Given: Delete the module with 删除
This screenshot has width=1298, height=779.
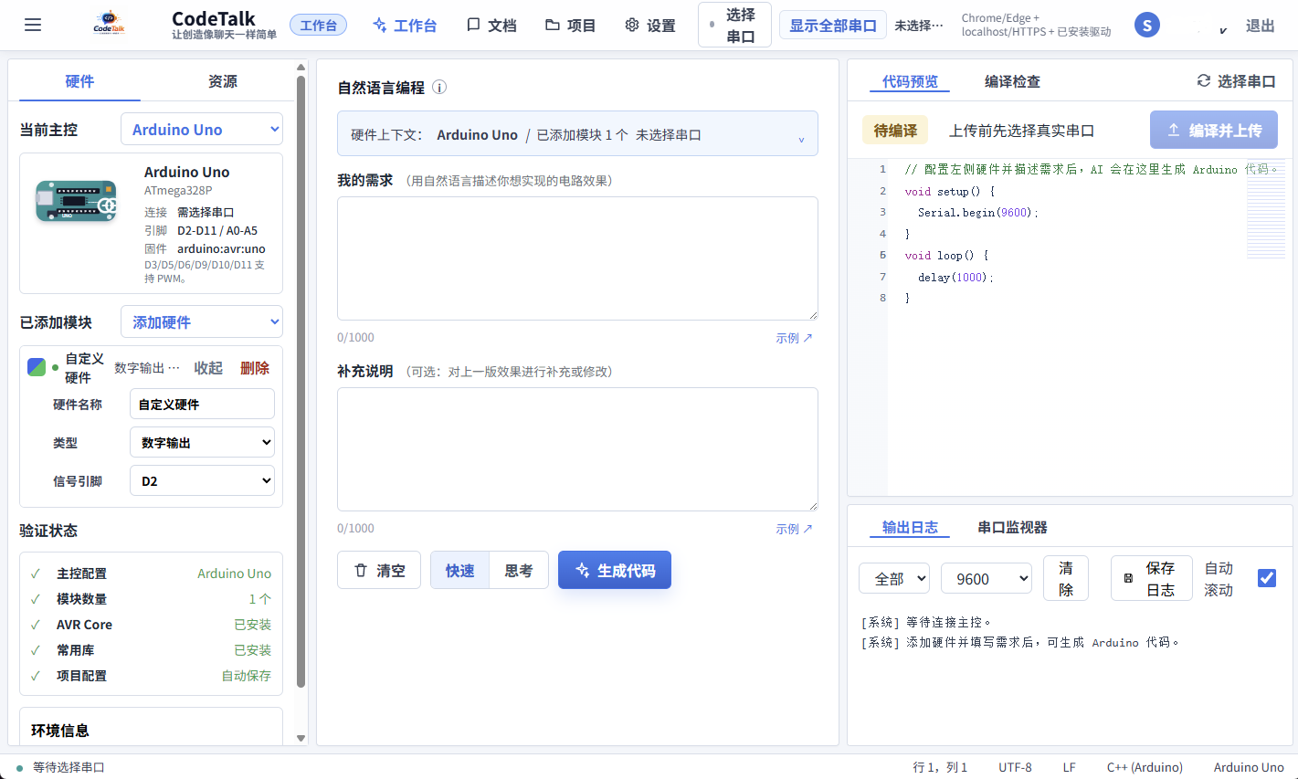Looking at the screenshot, I should pos(255,367).
